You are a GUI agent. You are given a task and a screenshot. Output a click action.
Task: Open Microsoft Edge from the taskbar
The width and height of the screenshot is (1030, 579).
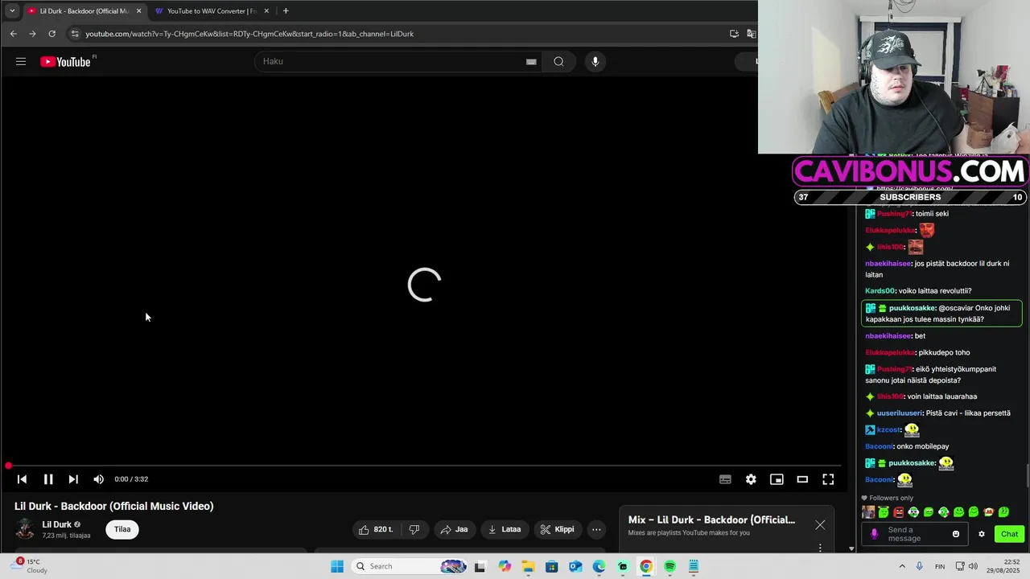click(x=599, y=566)
